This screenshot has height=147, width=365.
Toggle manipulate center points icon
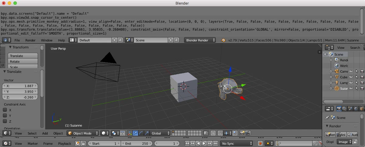click(x=123, y=133)
